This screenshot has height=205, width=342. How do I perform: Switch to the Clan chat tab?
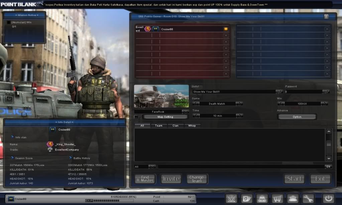click(x=176, y=126)
